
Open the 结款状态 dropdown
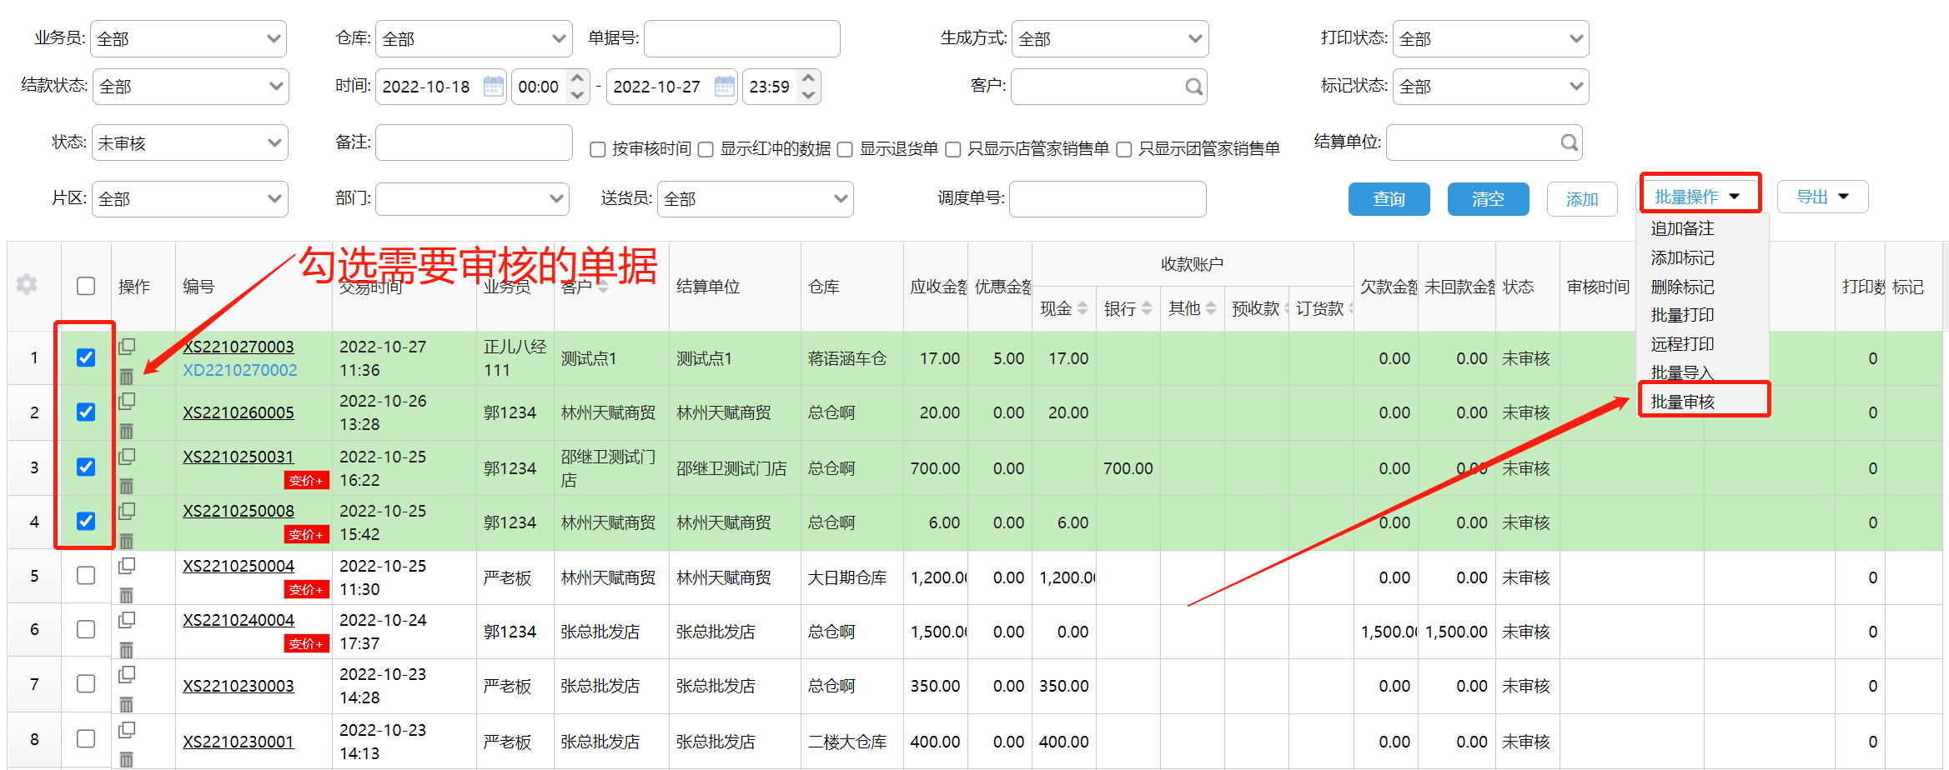(x=190, y=87)
